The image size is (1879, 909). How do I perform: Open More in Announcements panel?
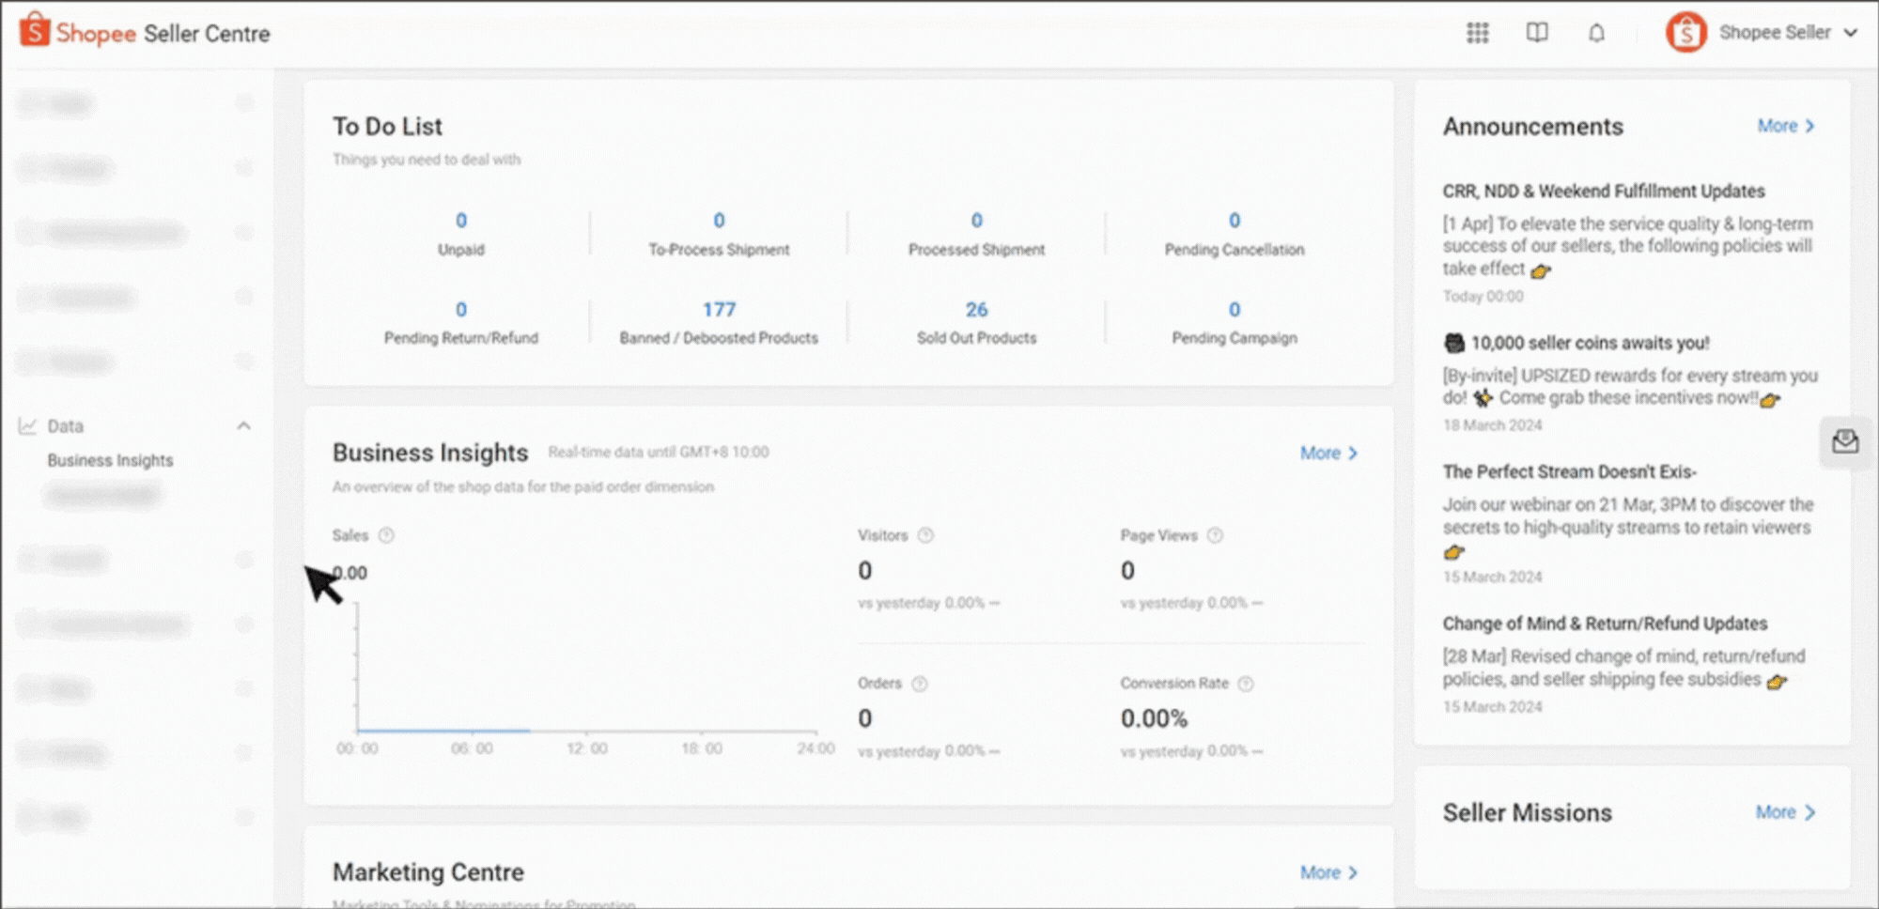tap(1786, 126)
